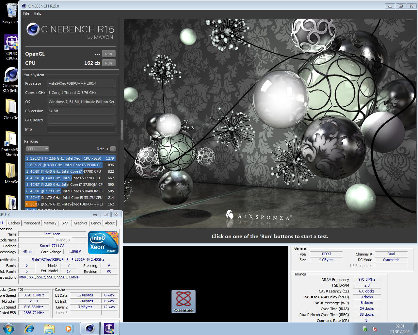
Task: Select ranking entry i7-3720QM 590
Action: (x=70, y=185)
